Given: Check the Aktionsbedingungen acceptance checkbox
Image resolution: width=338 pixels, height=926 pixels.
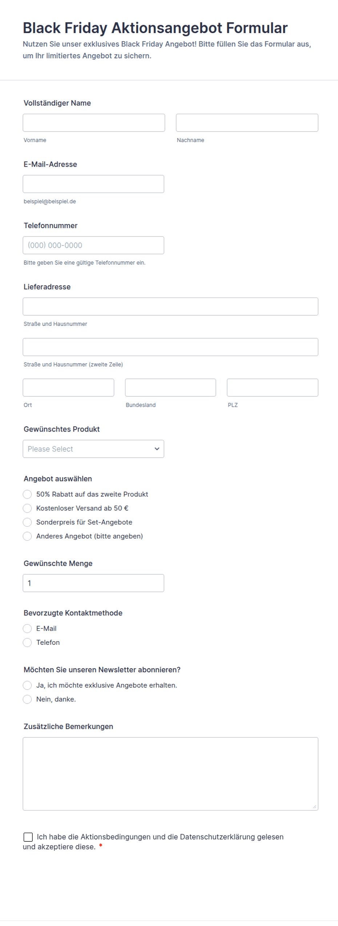Looking at the screenshot, I should 28,837.
